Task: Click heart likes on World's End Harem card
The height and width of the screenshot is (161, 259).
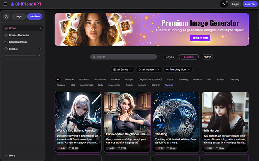Action: (62, 148)
